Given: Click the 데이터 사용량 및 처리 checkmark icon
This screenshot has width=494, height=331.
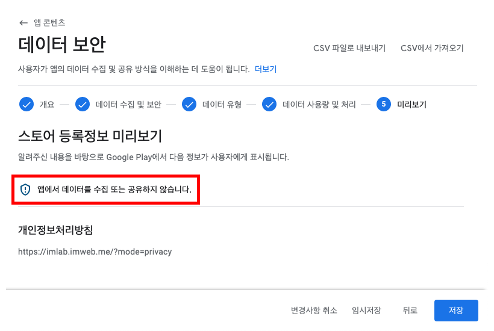Looking at the screenshot, I should coord(269,104).
